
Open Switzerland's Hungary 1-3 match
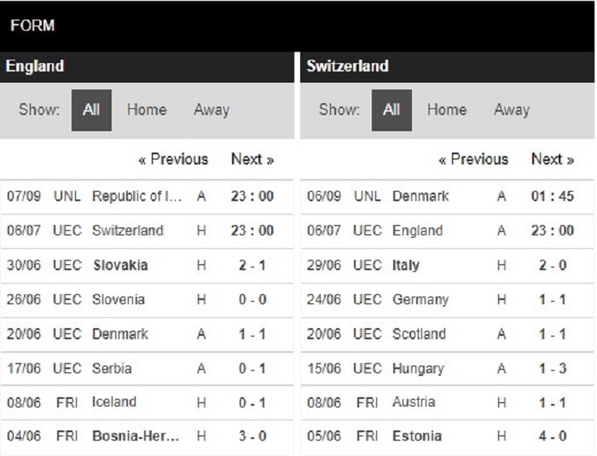pos(447,368)
